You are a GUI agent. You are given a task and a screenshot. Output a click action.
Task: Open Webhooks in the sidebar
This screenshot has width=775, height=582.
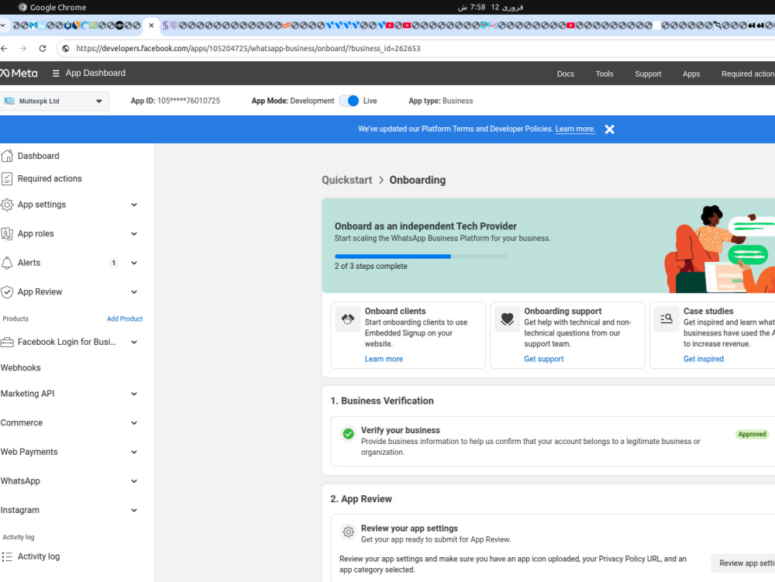21,368
